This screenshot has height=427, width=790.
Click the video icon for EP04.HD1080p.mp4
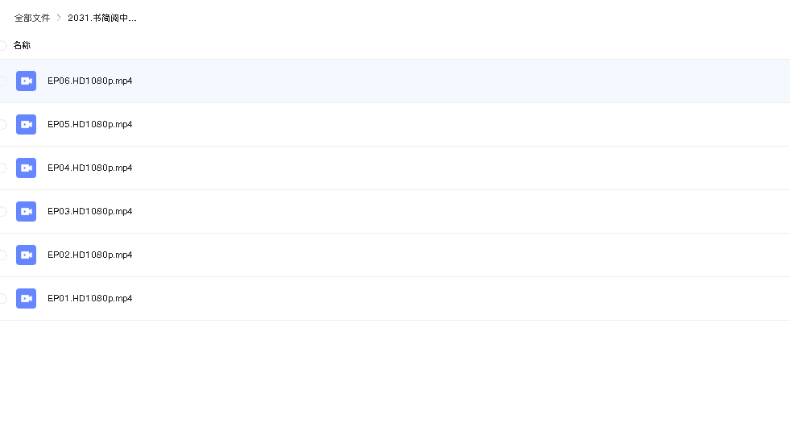(26, 168)
